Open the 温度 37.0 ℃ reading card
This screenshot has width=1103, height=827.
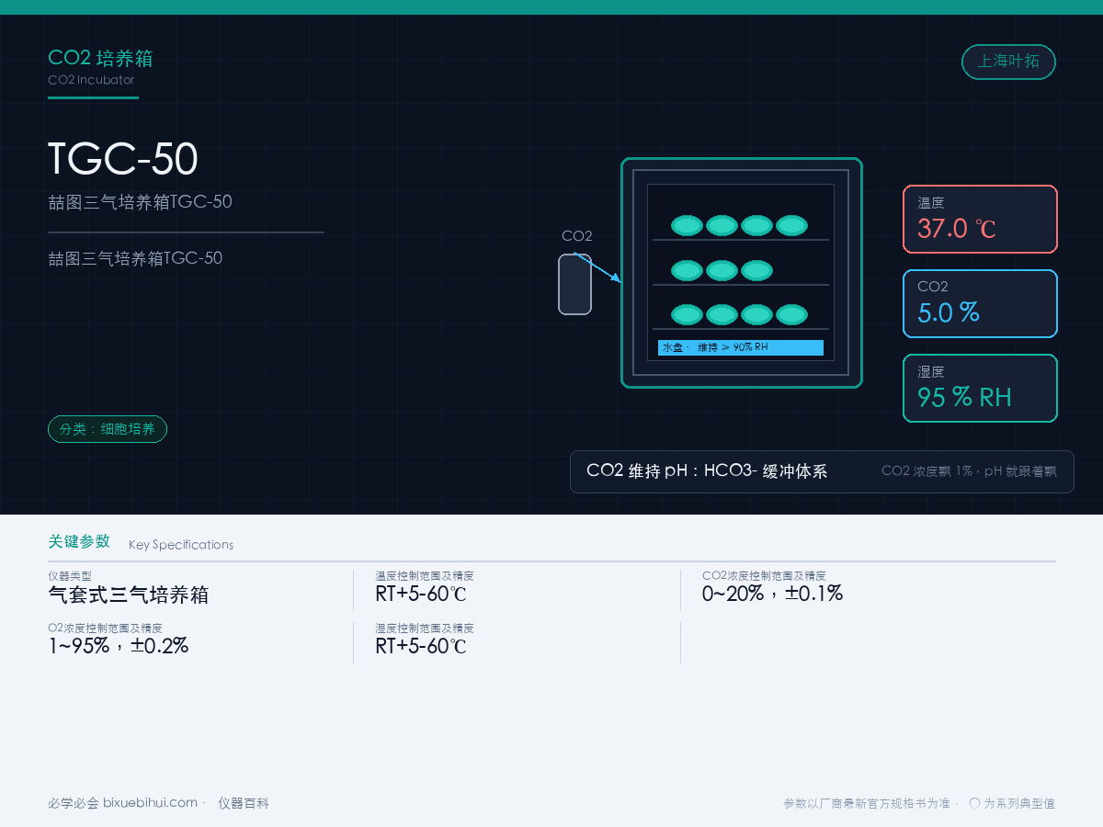pyautogui.click(x=980, y=219)
